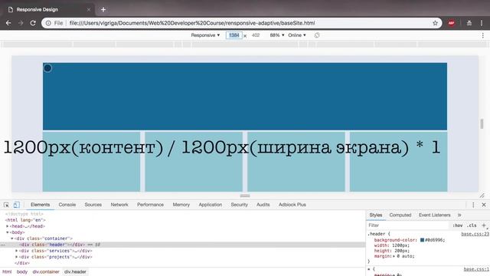This screenshot has width=490, height=276.
Task: Open base.css:23 source link
Action: (x=475, y=234)
